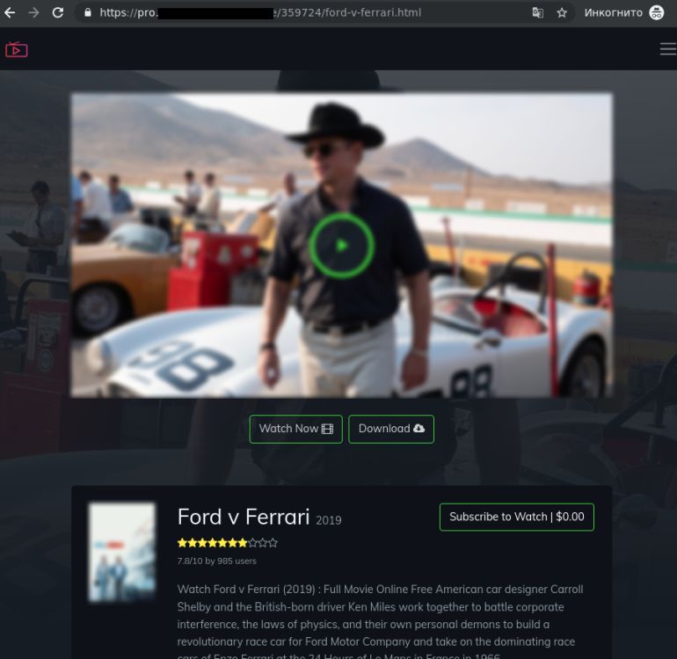Open the page translate icon
The height and width of the screenshot is (659, 677).
tap(538, 13)
